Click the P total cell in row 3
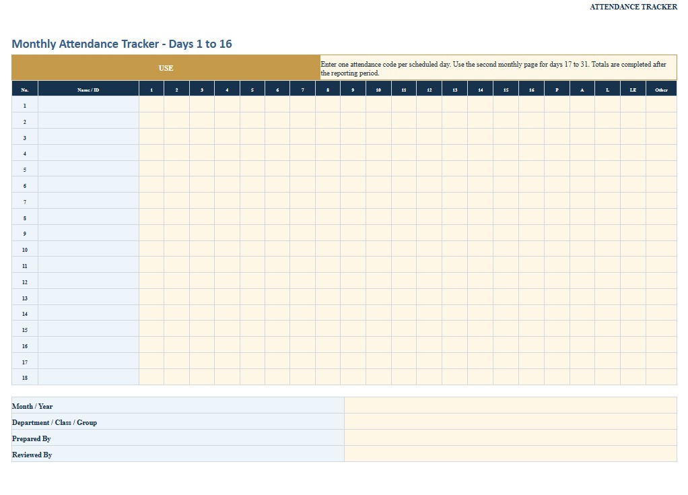 coord(557,137)
